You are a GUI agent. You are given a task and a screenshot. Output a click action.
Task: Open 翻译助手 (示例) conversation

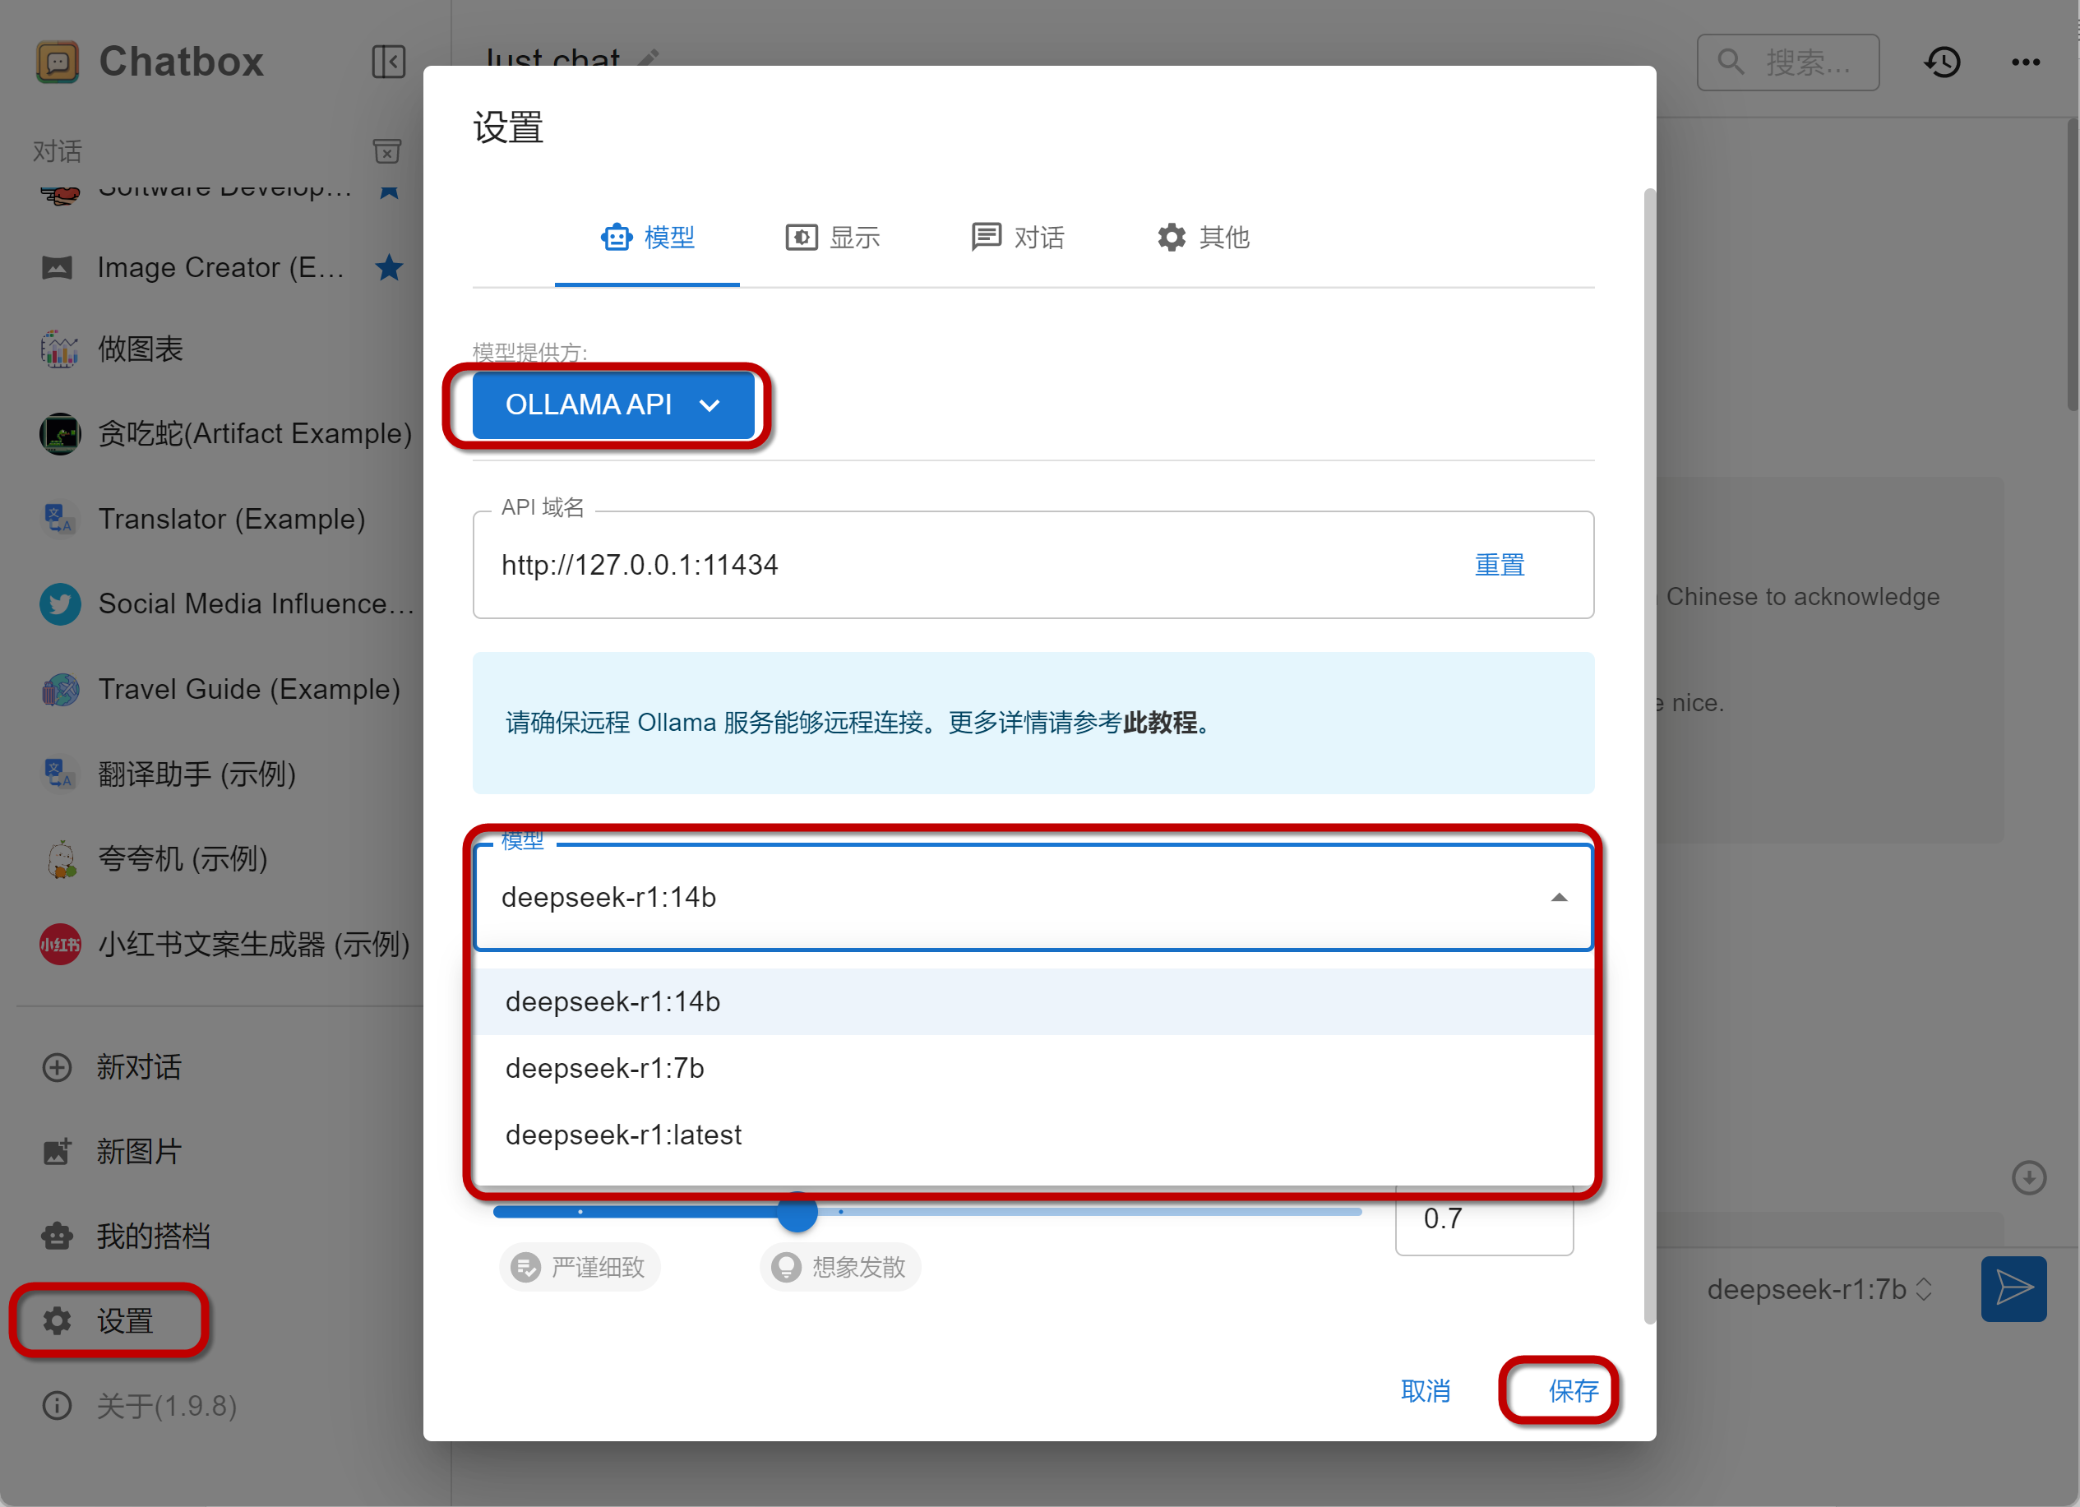[224, 773]
